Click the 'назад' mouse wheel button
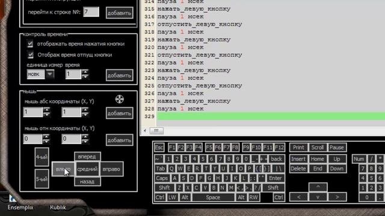The image size is (385, 216). [87, 182]
